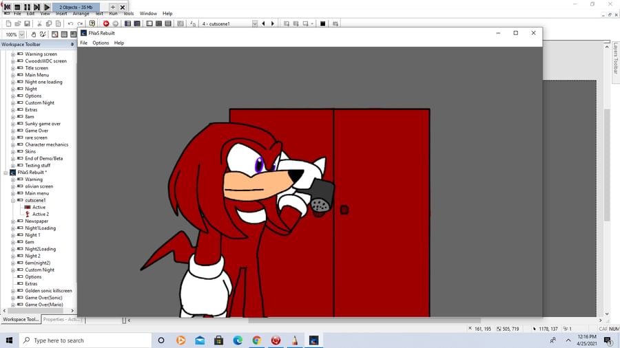Open the Storyboard editor icon
The height and width of the screenshot is (348, 620).
click(127, 23)
